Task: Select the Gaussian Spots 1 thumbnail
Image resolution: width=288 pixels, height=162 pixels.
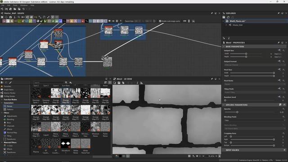Action: [x=36, y=93]
